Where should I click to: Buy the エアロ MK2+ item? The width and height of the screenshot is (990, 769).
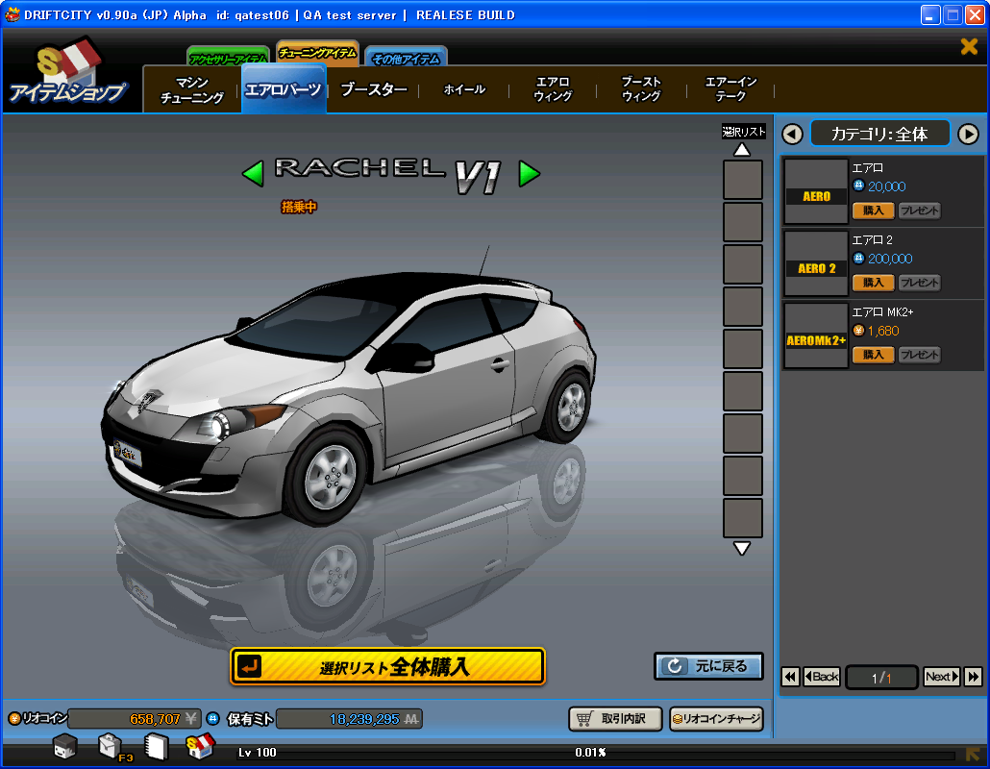coord(873,354)
